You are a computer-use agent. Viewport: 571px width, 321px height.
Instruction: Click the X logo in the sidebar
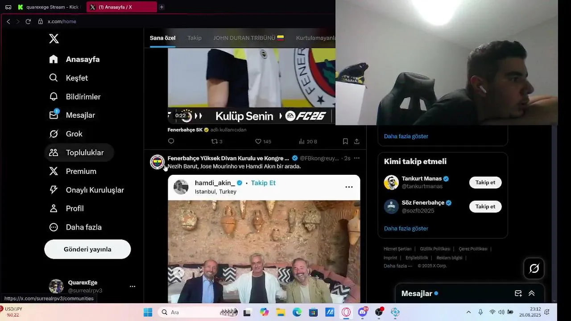coord(54,39)
